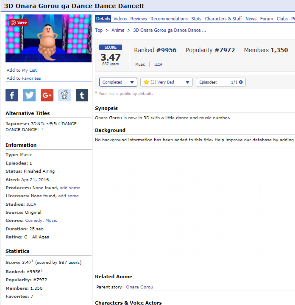
Task: Open the Clubs tab
Action: tap(282, 19)
